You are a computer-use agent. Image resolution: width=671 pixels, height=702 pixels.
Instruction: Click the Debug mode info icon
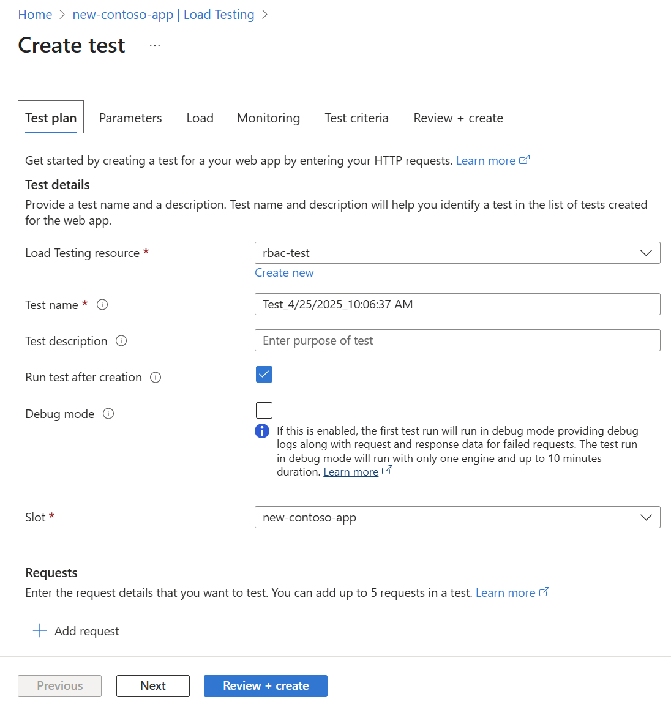click(108, 414)
